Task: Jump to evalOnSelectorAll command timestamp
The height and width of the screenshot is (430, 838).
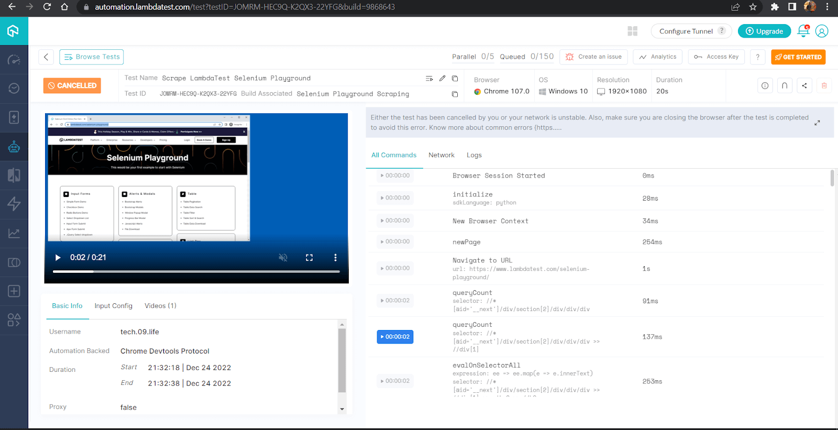Action: pos(395,381)
